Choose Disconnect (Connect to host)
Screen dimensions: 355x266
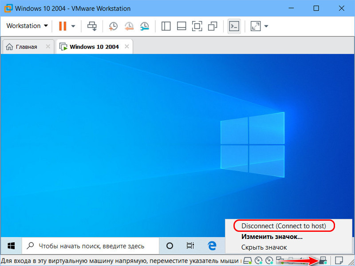(284, 226)
